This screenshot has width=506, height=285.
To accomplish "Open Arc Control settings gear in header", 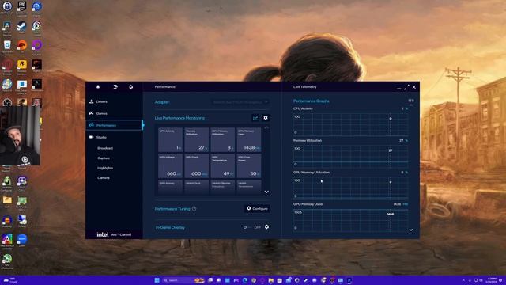I will pos(131,87).
